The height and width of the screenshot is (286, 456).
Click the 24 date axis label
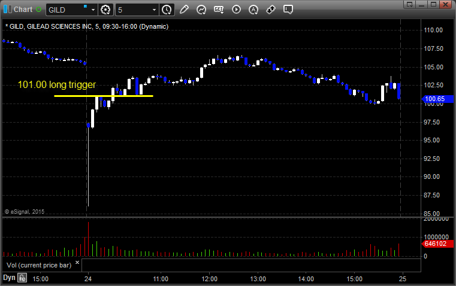click(88, 279)
